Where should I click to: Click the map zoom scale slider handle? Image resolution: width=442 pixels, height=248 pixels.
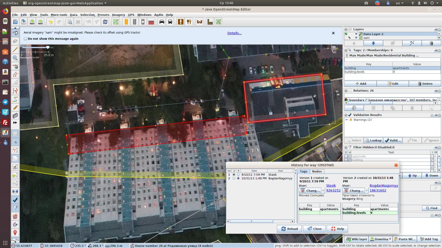pos(48,47)
